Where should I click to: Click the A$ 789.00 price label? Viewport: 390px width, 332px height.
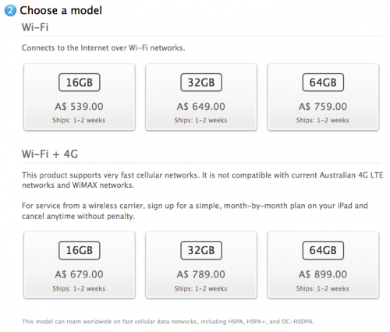201,274
